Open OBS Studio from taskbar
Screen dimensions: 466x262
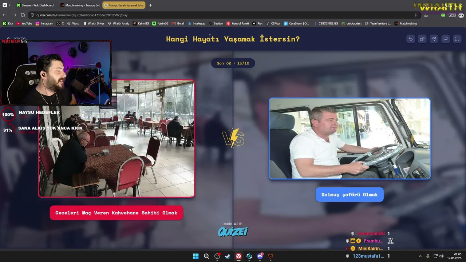217,256
